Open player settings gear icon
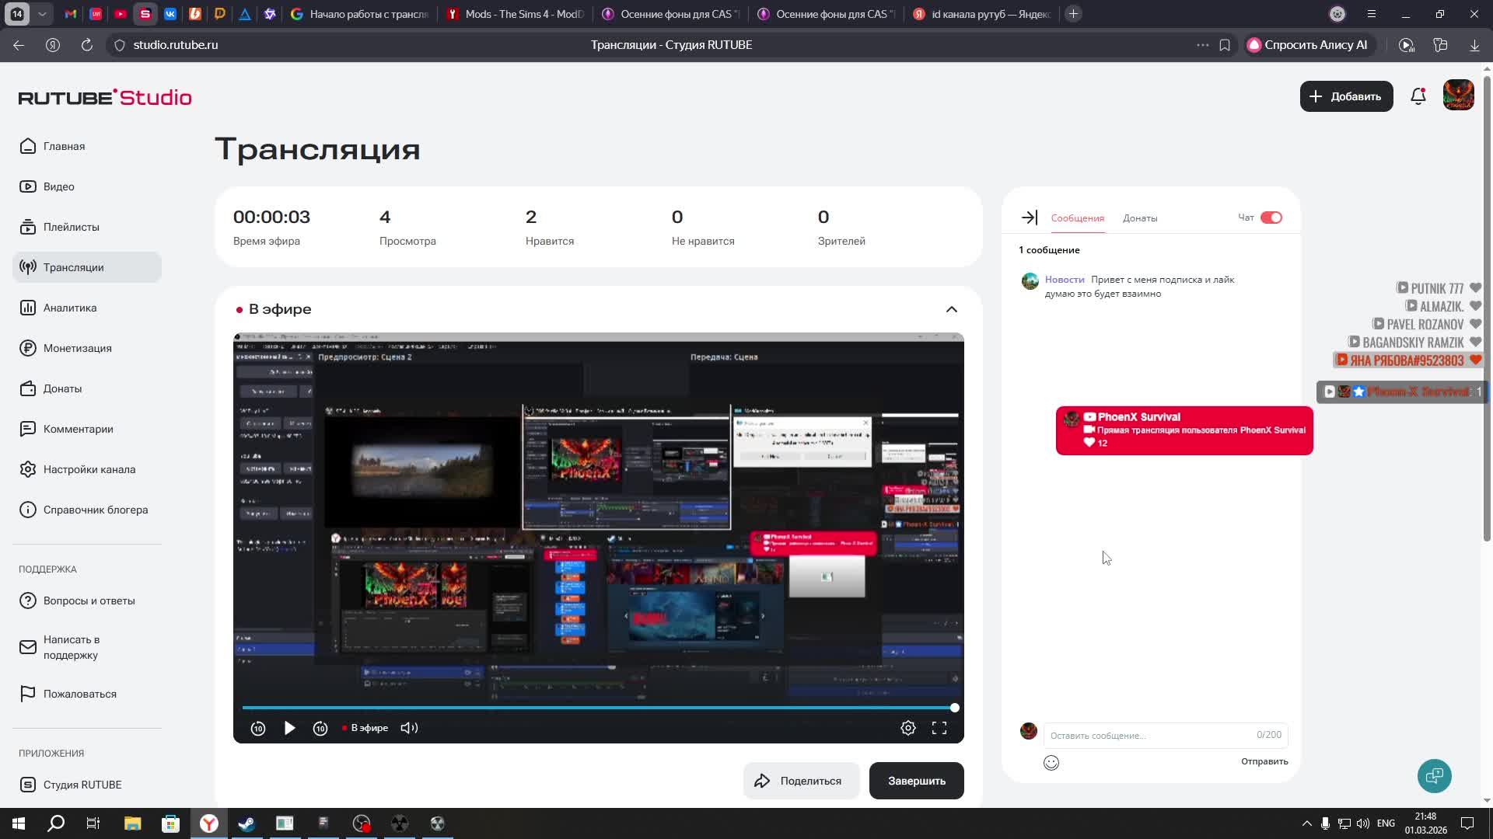The width and height of the screenshot is (1493, 839). tap(907, 728)
